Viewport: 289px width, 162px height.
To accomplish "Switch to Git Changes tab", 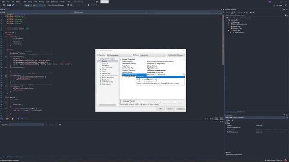I will click(241, 112).
